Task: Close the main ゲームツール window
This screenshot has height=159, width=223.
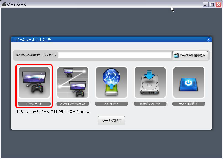Action: (x=218, y=4)
